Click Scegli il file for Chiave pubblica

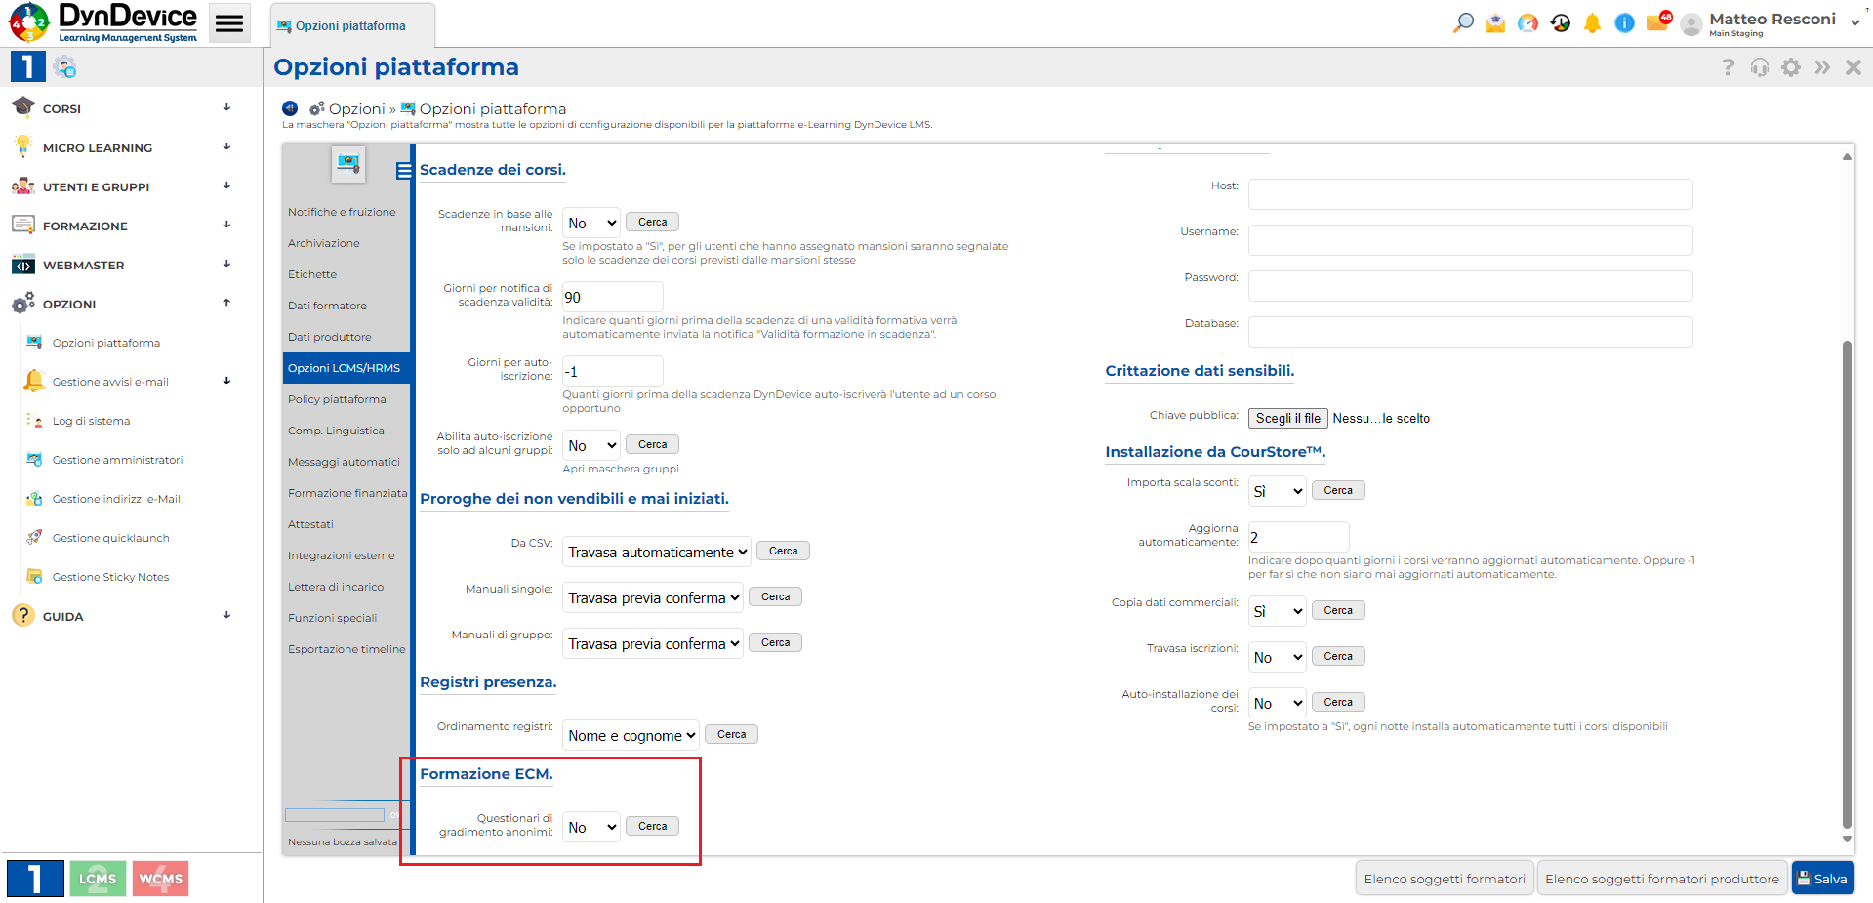[1286, 418]
